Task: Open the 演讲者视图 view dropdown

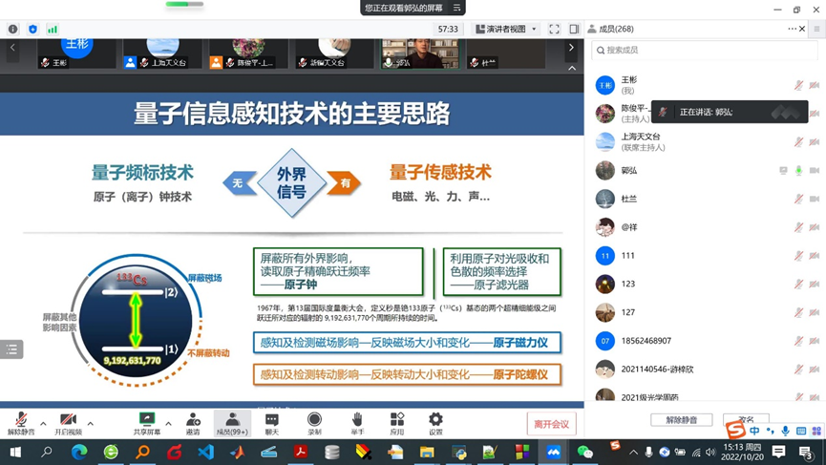Action: (x=506, y=30)
